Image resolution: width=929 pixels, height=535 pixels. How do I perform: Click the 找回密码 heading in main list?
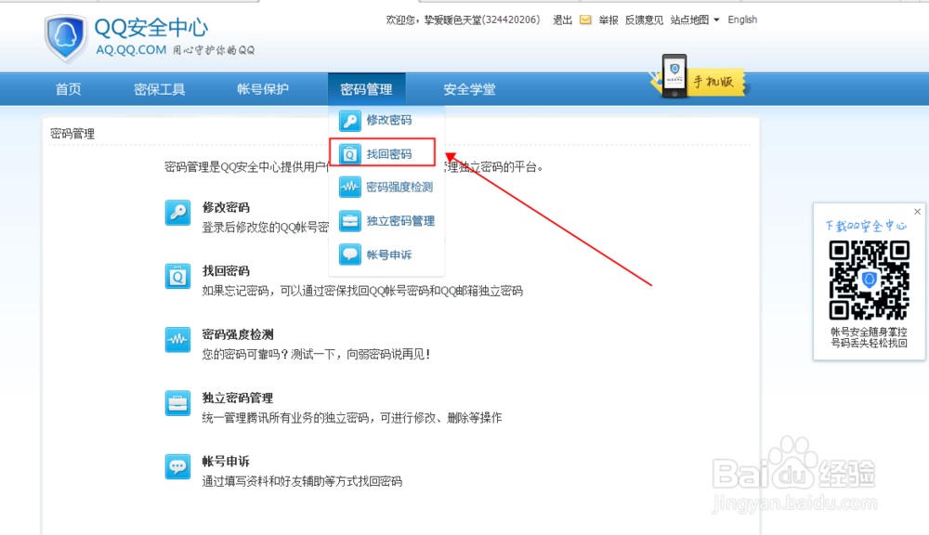pyautogui.click(x=226, y=271)
